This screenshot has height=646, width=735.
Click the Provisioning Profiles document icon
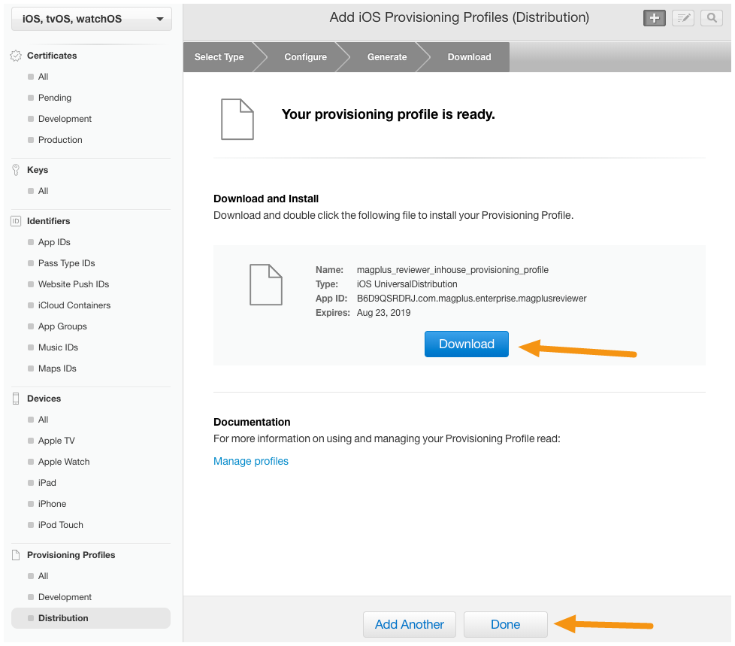tap(16, 555)
